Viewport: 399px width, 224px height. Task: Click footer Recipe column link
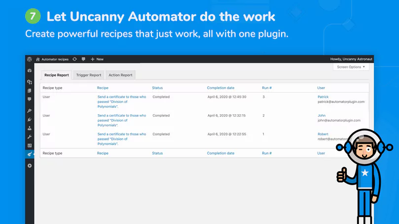pyautogui.click(x=103, y=153)
